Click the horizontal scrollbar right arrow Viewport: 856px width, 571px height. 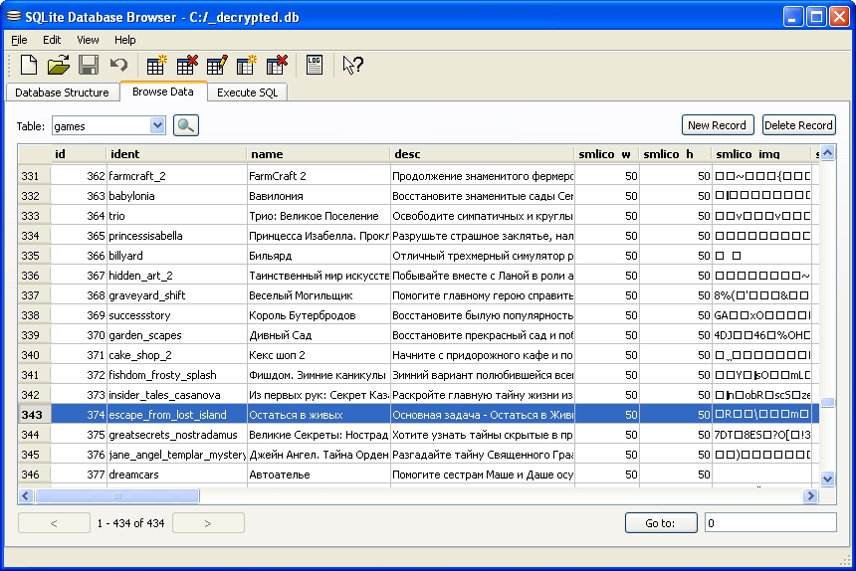(810, 495)
